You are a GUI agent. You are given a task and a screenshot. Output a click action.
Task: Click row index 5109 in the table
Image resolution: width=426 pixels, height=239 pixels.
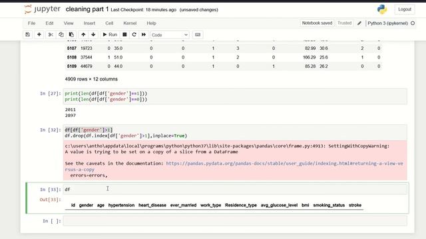pos(71,66)
